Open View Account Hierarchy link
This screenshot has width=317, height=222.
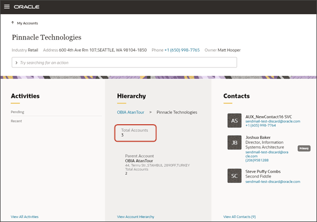click(135, 217)
